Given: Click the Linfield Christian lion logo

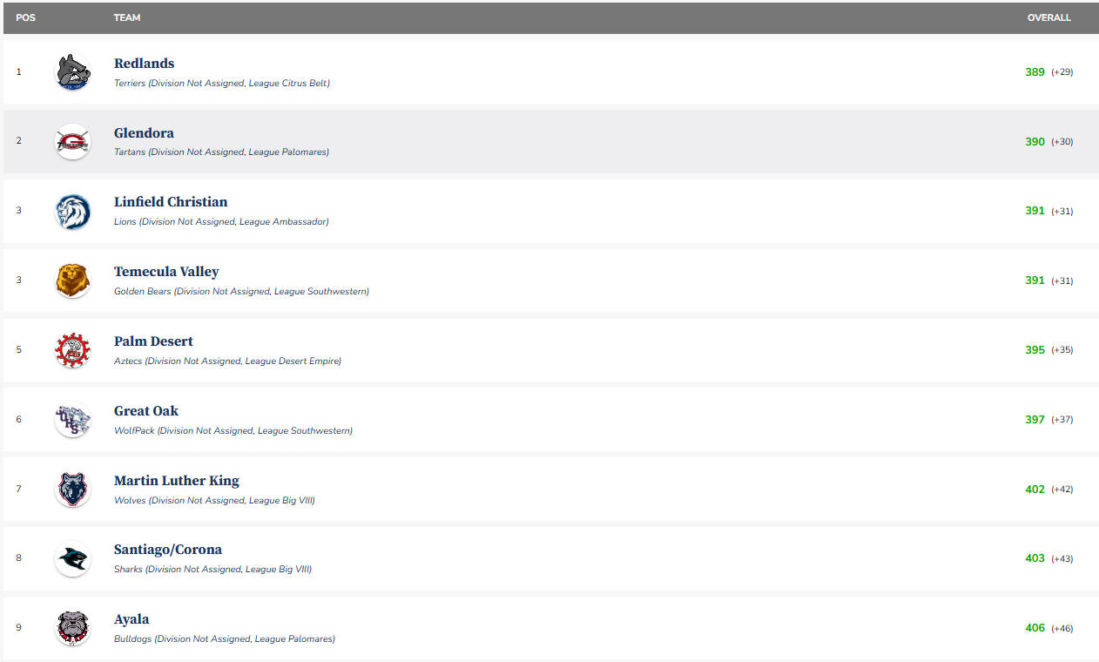Looking at the screenshot, I should point(73,211).
